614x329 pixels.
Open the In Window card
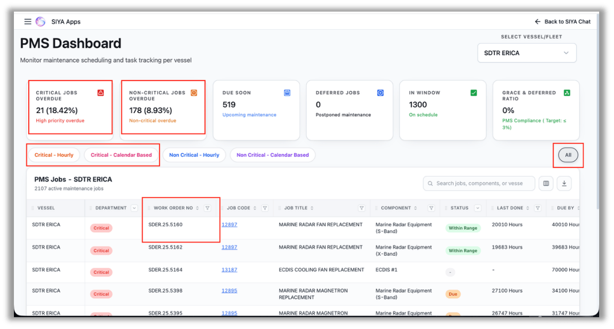[x=443, y=110]
